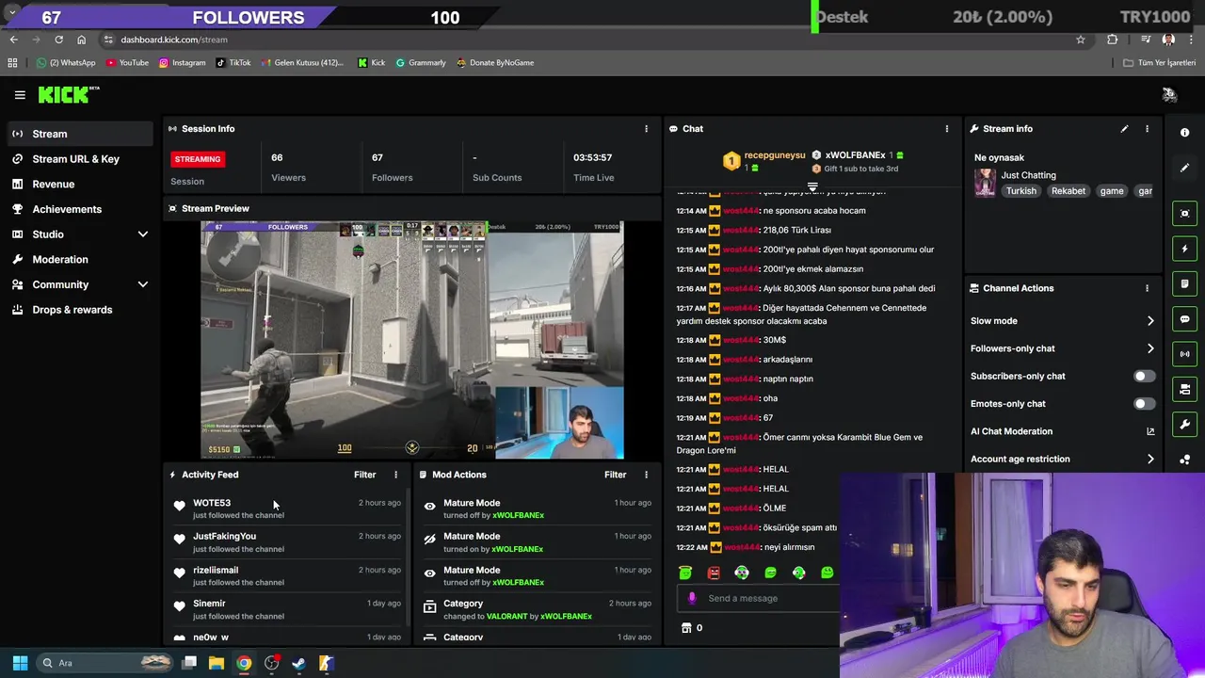Open Activity Feed three-dot menu
Viewport: 1205px width, 678px height.
click(395, 475)
